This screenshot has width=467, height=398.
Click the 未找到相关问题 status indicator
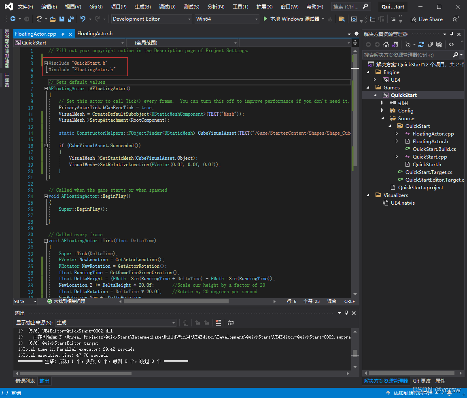pyautogui.click(x=66, y=301)
